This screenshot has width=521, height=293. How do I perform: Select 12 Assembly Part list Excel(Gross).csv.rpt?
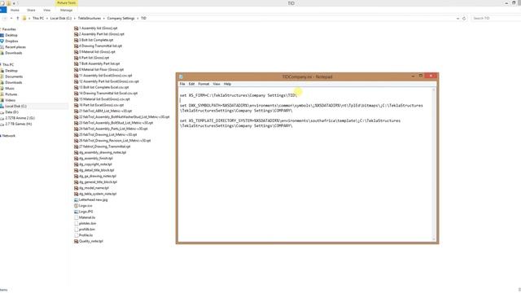pos(109,81)
